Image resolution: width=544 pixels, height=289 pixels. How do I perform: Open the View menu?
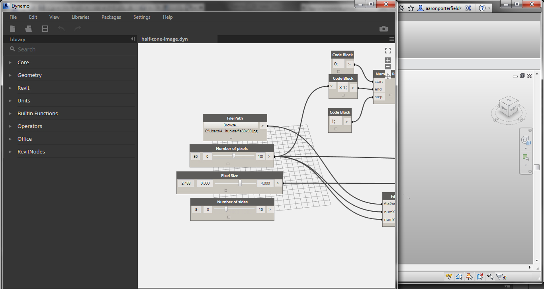tap(55, 17)
